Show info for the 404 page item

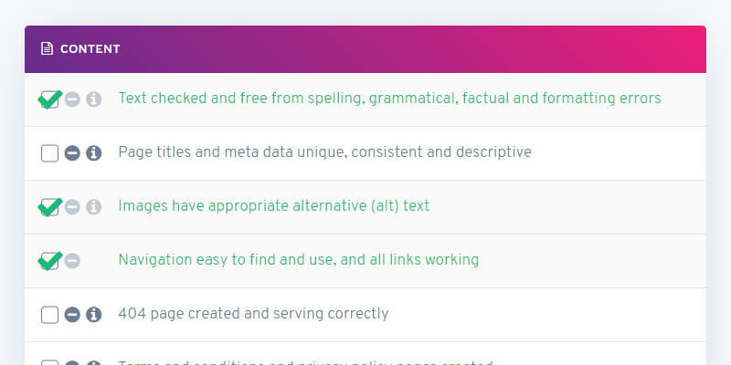pos(93,315)
